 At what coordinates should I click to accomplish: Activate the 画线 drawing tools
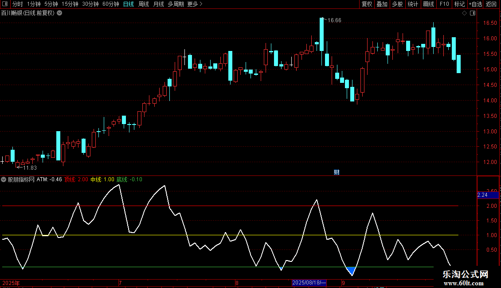428,4
